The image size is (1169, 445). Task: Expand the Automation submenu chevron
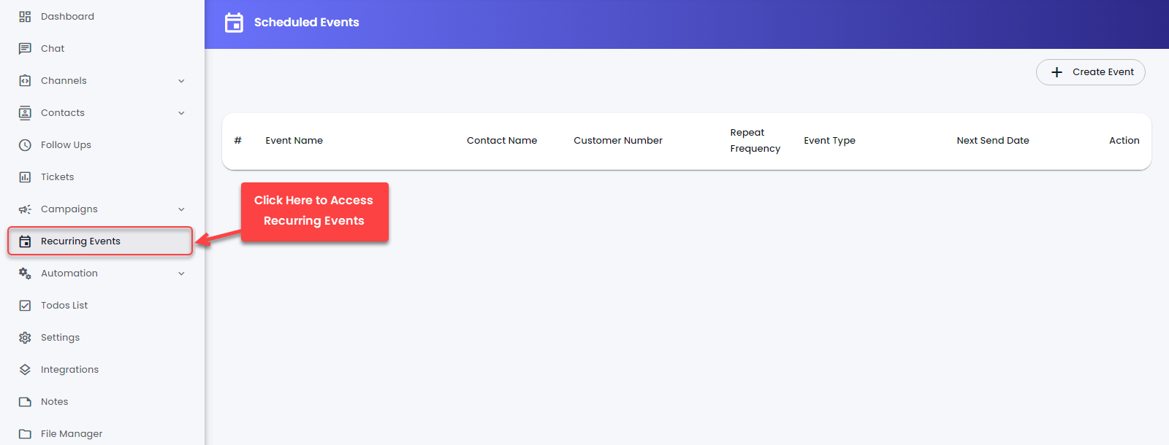point(181,274)
